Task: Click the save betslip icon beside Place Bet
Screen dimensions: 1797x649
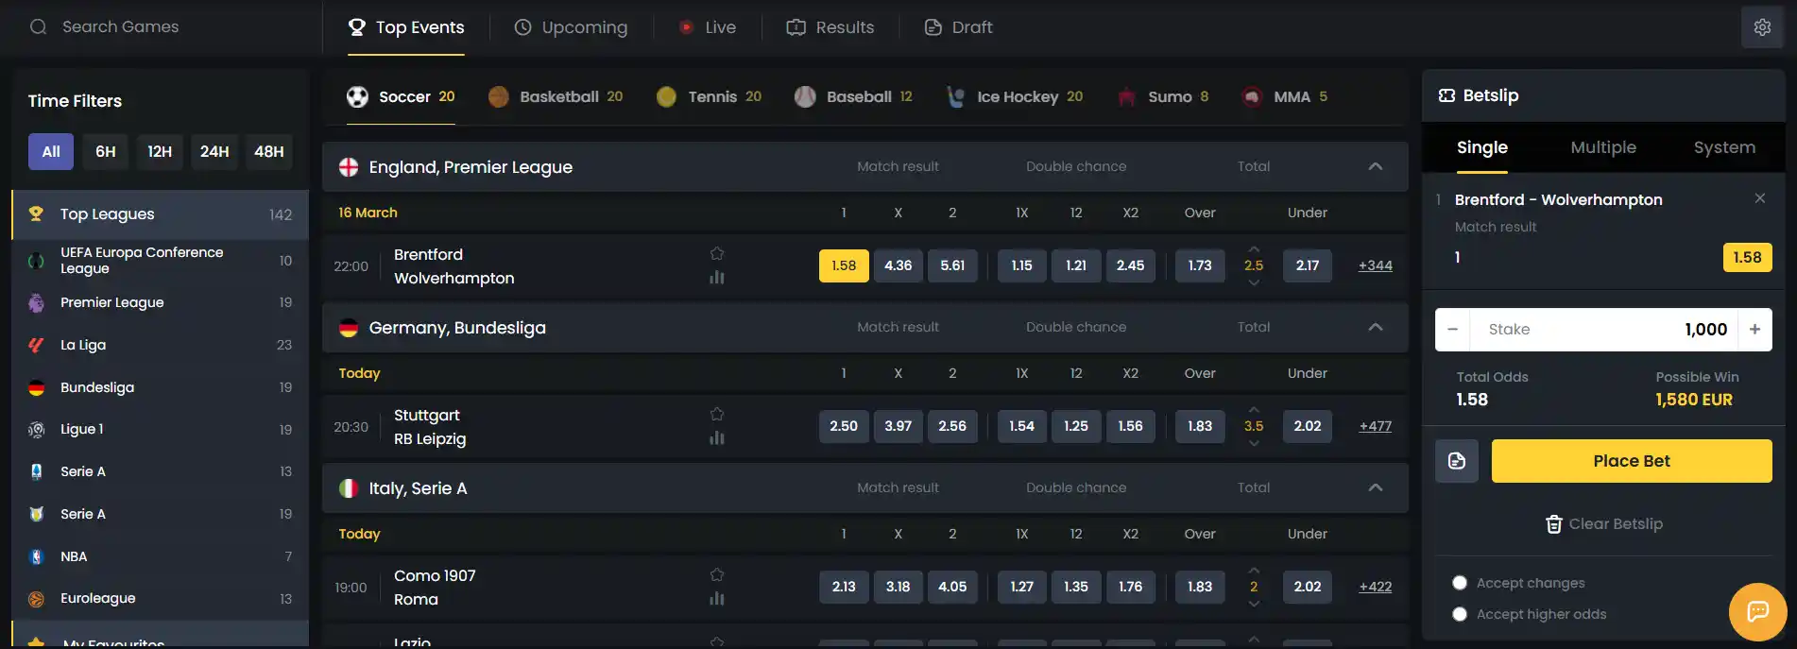Action: click(x=1457, y=461)
